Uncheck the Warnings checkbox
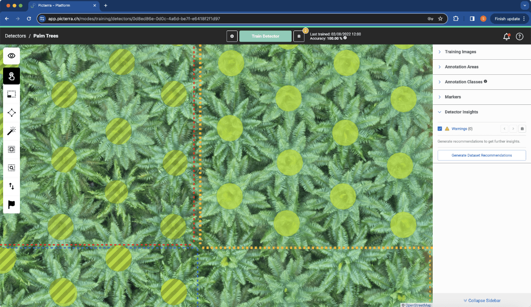The width and height of the screenshot is (531, 307). [440, 129]
